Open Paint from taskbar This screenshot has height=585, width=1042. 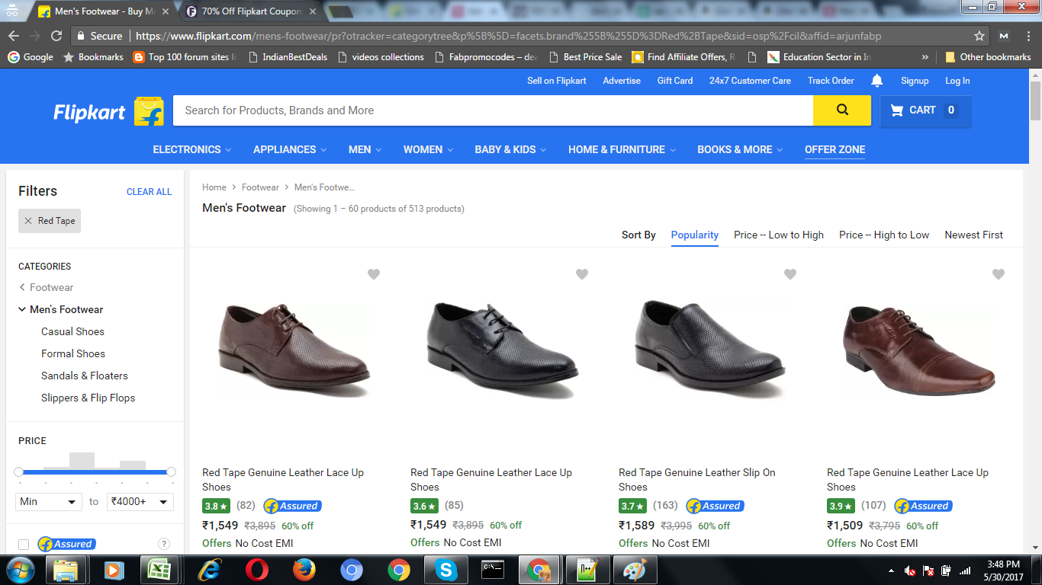[635, 570]
